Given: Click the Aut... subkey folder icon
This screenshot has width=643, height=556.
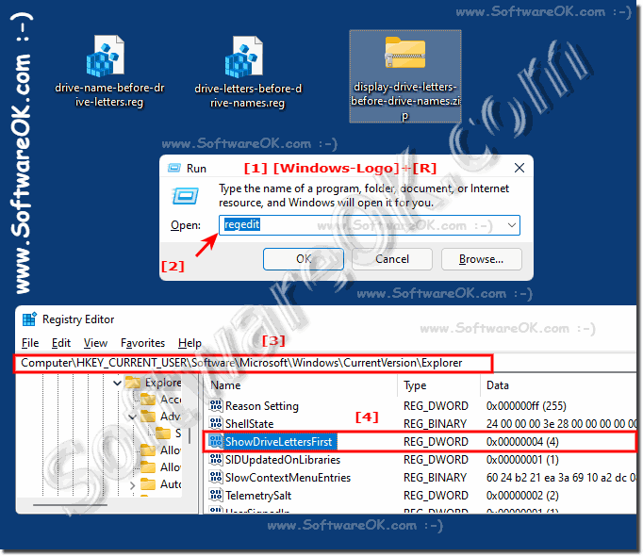Looking at the screenshot, I should (148, 484).
